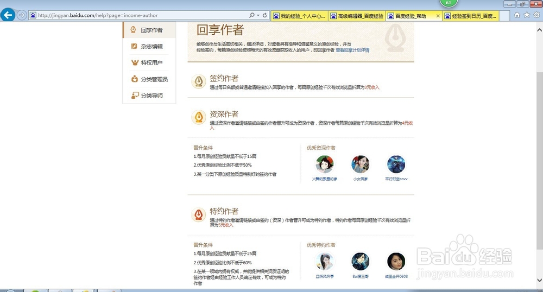Click the pen icon next to 回享作者
This screenshot has width=543, height=292.
(x=134, y=30)
